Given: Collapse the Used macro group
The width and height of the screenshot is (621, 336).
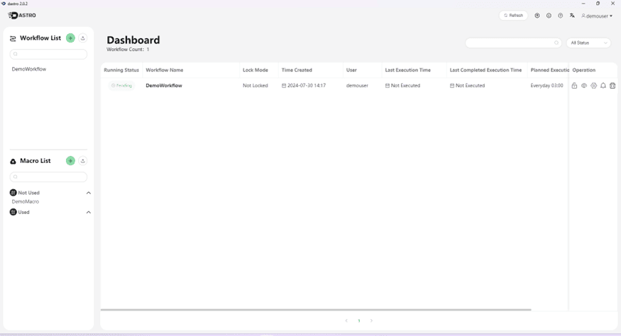Looking at the screenshot, I should click(x=89, y=212).
